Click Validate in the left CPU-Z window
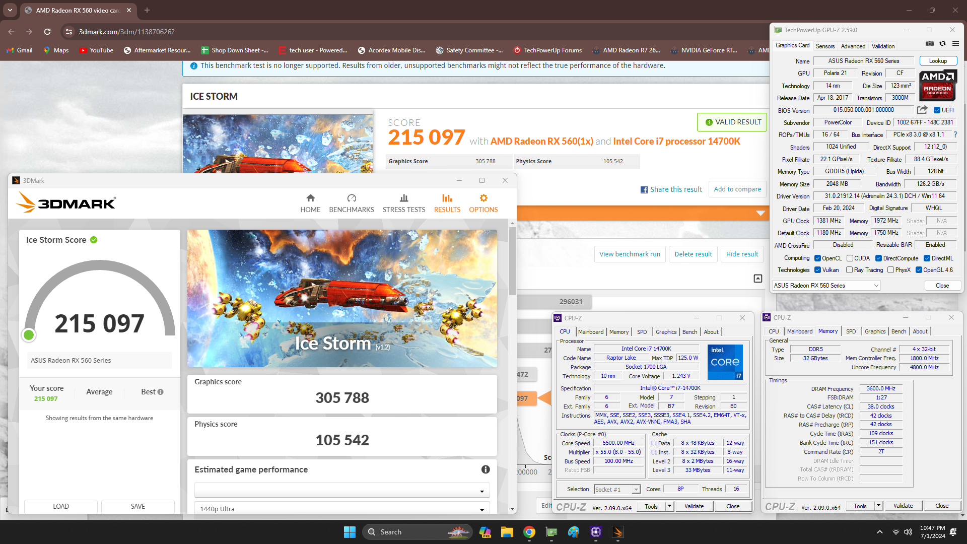Viewport: 967px width, 544px height. (x=694, y=506)
